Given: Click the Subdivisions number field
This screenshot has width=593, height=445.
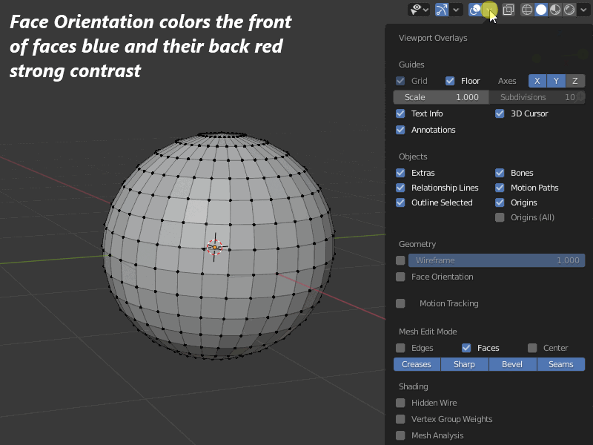Looking at the screenshot, I should tap(539, 96).
